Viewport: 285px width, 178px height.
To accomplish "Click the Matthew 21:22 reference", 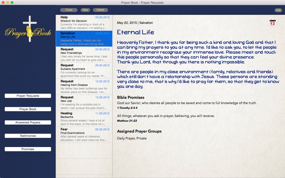I will click(127, 121).
